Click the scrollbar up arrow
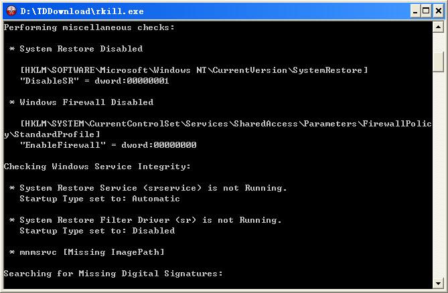 click(439, 29)
